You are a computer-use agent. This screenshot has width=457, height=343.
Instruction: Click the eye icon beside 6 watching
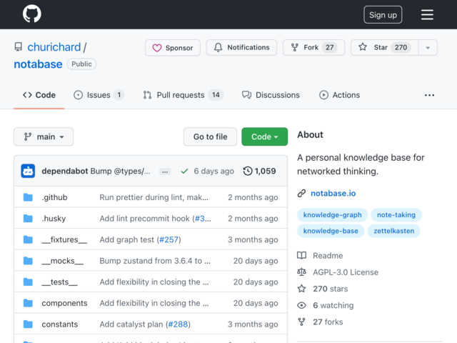(301, 305)
